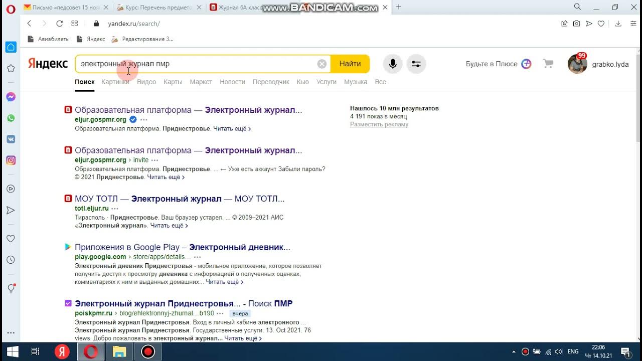Open Музыка tab

pos(356,82)
